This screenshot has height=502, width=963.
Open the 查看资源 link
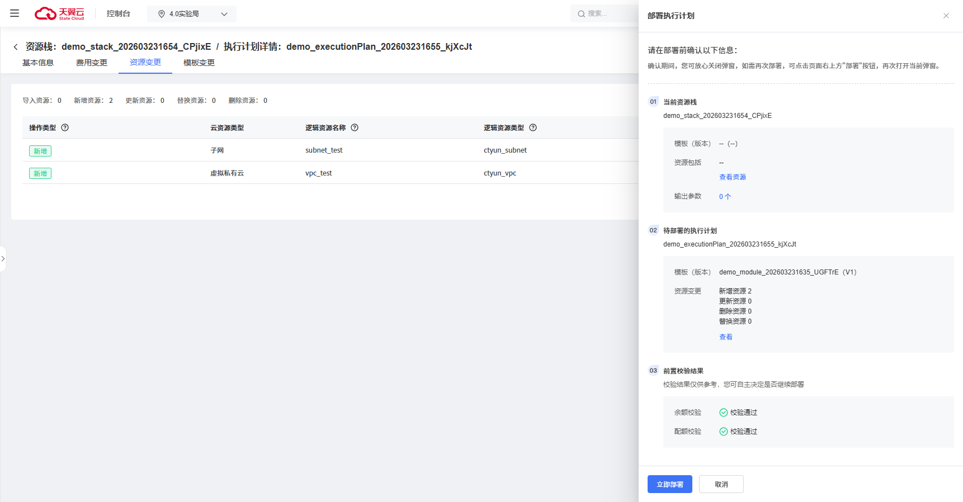[733, 177]
